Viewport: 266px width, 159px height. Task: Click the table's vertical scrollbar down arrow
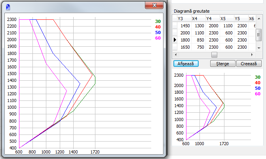259,48
